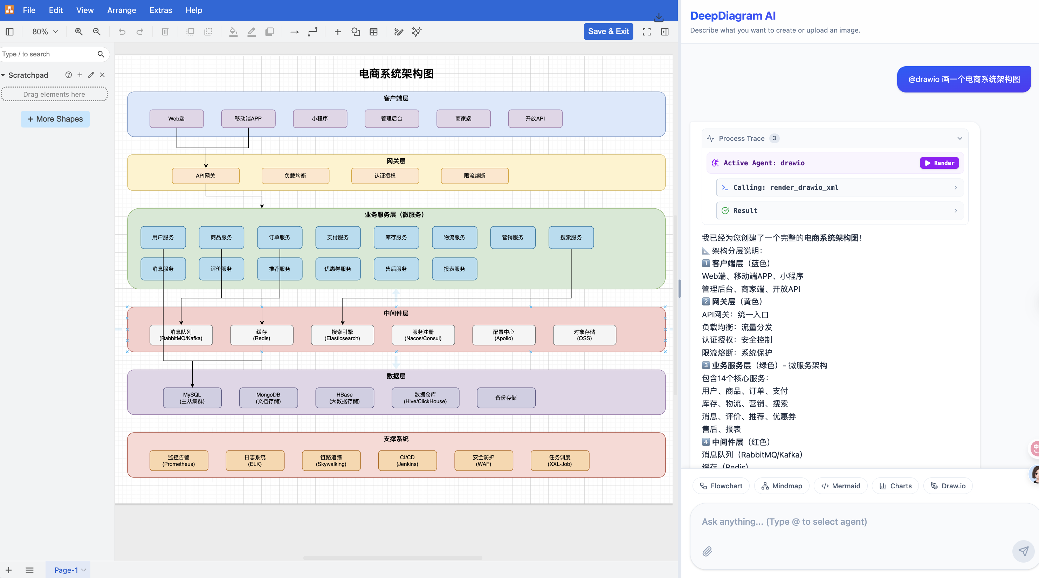Screen dimensions: 1039x578
Task: Click the Freehand drawing icon in toolbar
Action: tap(399, 32)
